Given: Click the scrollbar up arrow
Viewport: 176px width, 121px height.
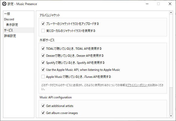Looking at the screenshot, I should 171,12.
